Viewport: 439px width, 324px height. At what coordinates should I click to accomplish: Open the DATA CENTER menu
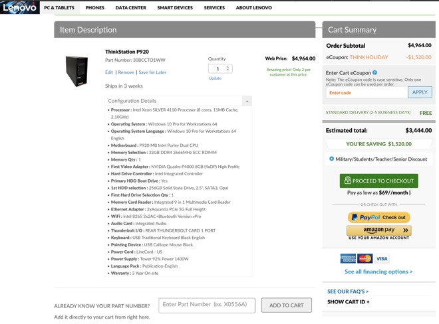pos(131,8)
